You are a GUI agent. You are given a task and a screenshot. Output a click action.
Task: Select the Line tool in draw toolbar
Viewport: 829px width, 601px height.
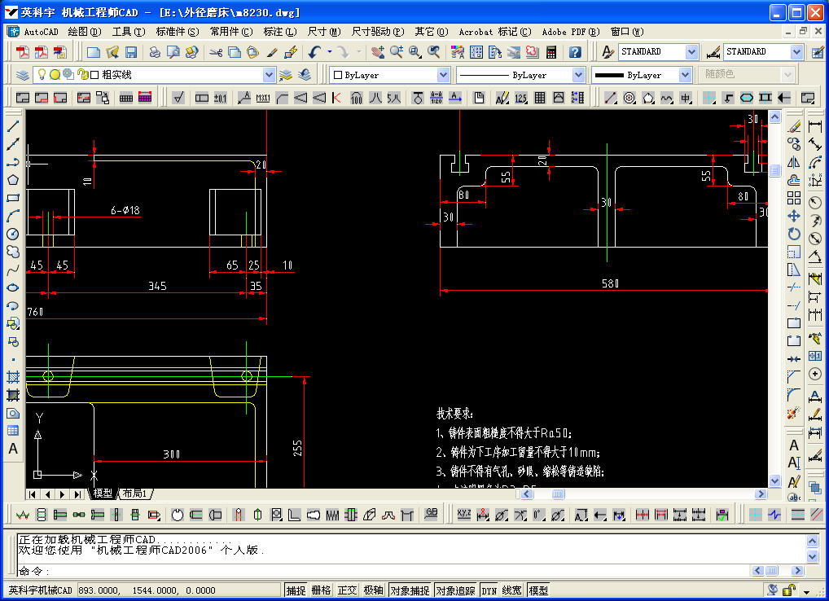pos(13,126)
